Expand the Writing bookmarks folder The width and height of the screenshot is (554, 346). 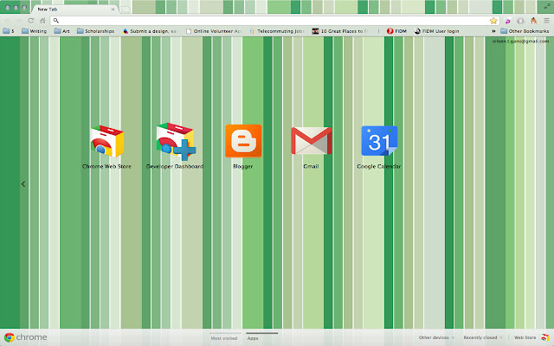35,31
